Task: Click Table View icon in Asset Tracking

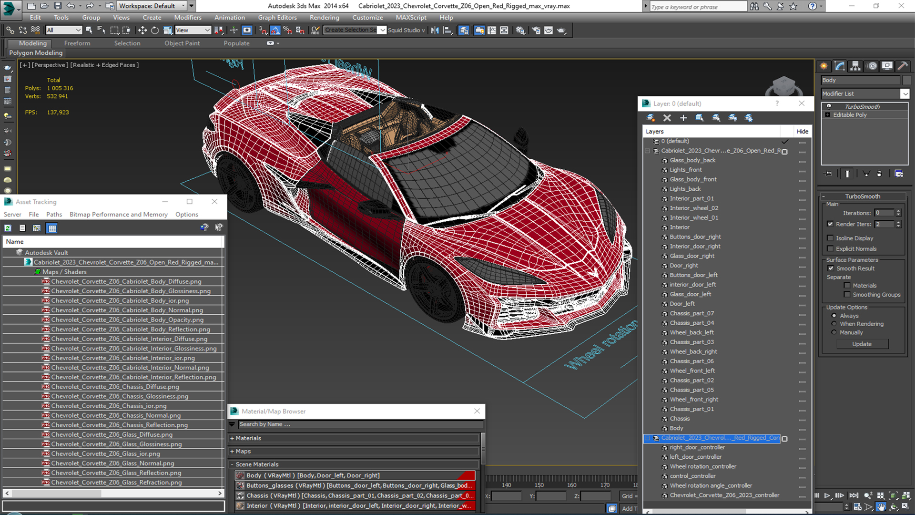Action: pyautogui.click(x=52, y=228)
